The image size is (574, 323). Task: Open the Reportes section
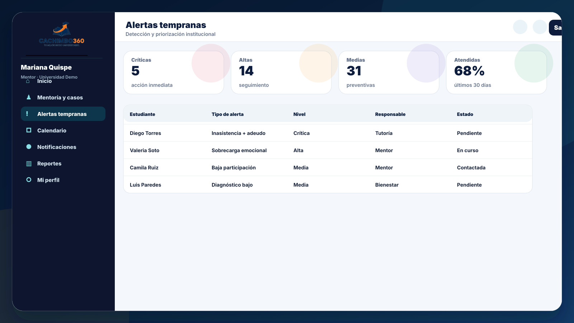click(x=63, y=163)
